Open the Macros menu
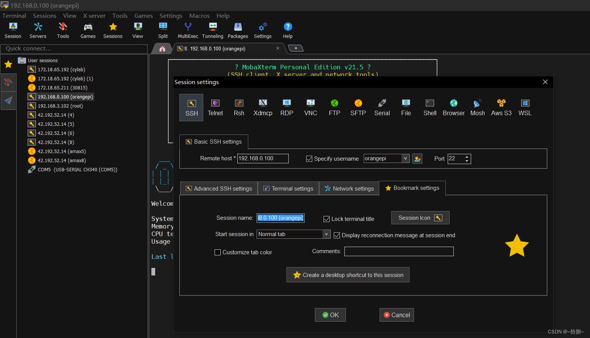This screenshot has height=338, width=590. pyautogui.click(x=199, y=16)
